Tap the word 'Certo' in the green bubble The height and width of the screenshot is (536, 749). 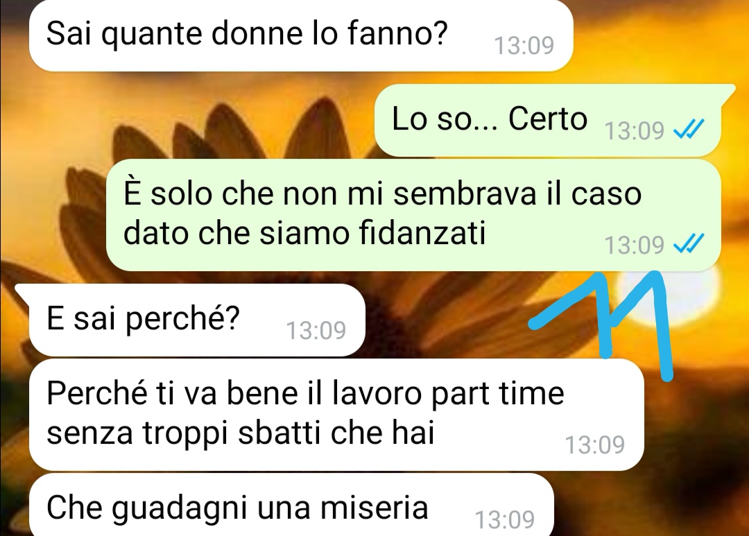[x=547, y=119]
